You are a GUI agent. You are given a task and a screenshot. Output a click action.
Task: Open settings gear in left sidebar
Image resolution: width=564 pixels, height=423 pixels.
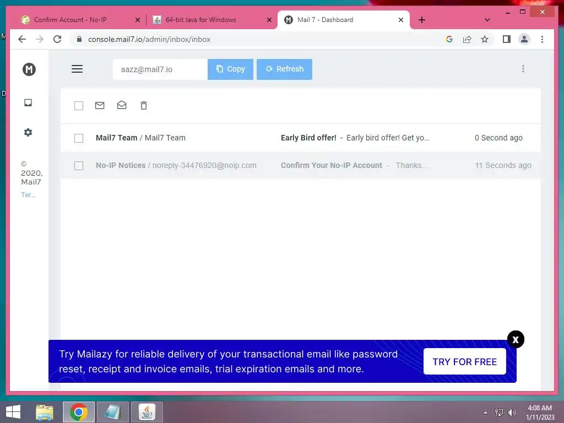coord(28,132)
